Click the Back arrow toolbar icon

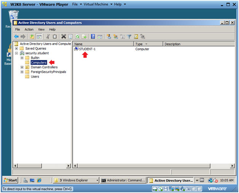(x=16, y=36)
